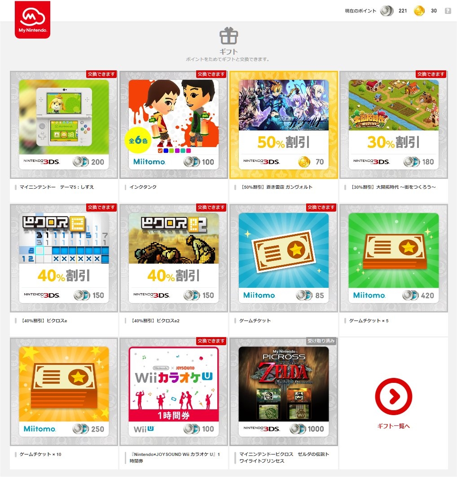
Task: Click the gift box icon
Action: click(x=228, y=35)
